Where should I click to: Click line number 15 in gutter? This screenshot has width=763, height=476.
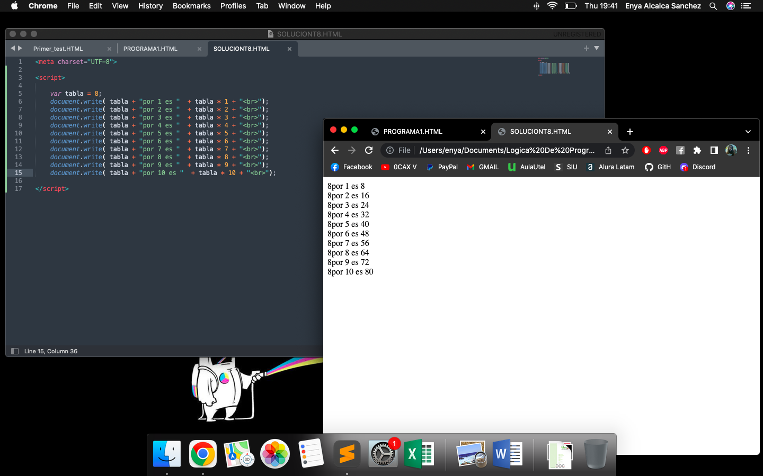19,173
